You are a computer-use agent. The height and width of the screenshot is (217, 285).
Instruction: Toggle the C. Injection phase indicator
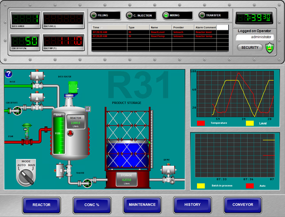click(141, 15)
